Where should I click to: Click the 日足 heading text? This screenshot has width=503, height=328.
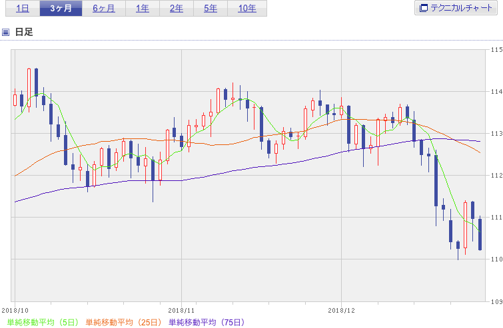[24, 32]
